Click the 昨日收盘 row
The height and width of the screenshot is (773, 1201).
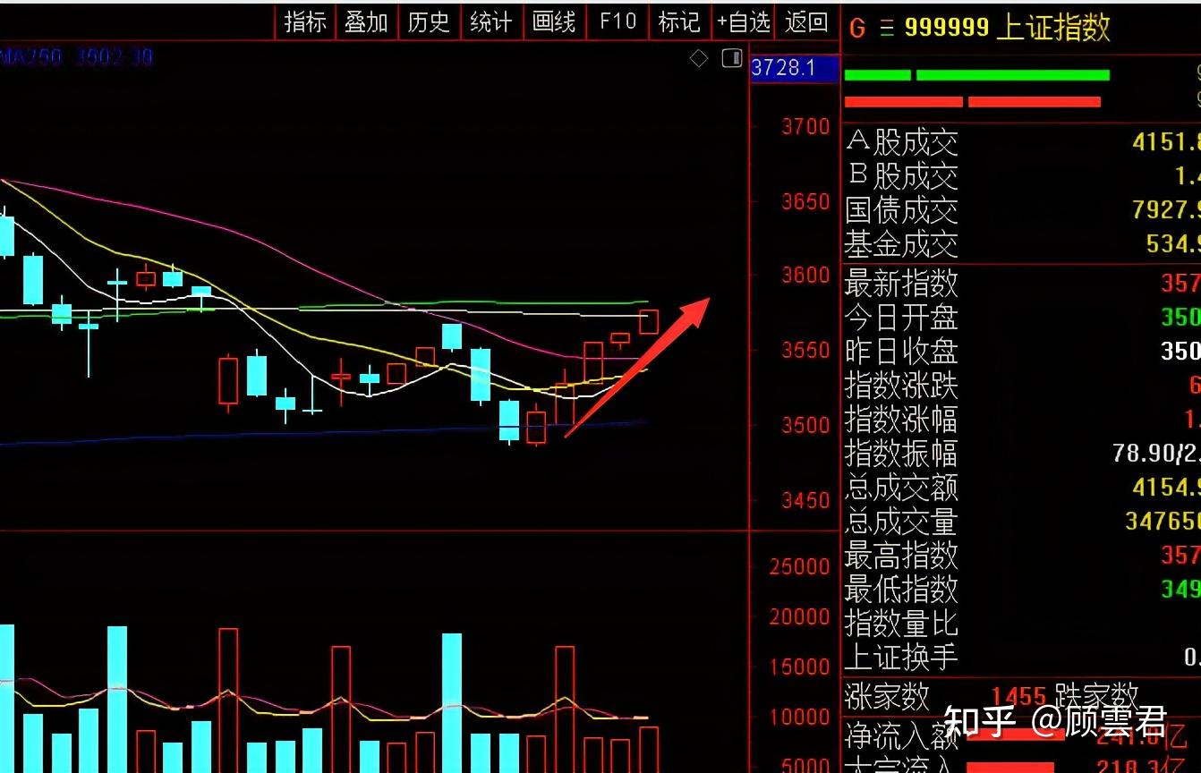click(1022, 351)
